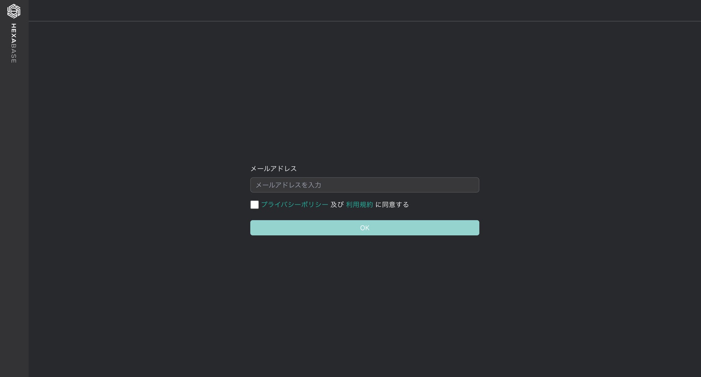This screenshot has width=701, height=377.
Task: Open the プライバシーポリシー link
Action: [294, 204]
